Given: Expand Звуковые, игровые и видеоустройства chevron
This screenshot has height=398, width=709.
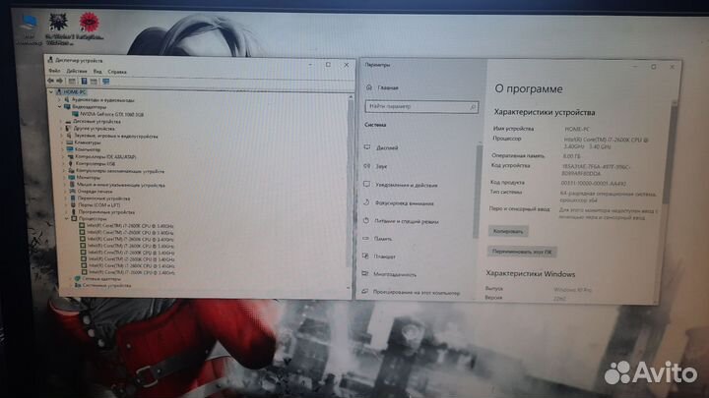Looking at the screenshot, I should point(62,136).
